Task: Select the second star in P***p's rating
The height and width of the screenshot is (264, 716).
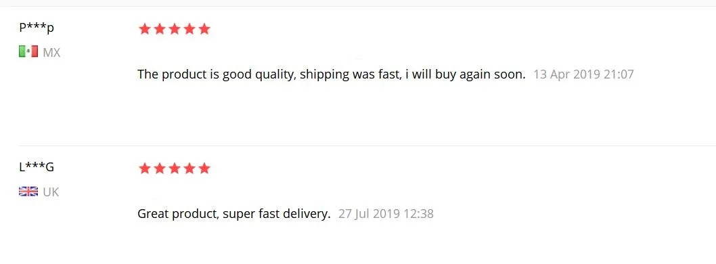Action: [x=159, y=29]
